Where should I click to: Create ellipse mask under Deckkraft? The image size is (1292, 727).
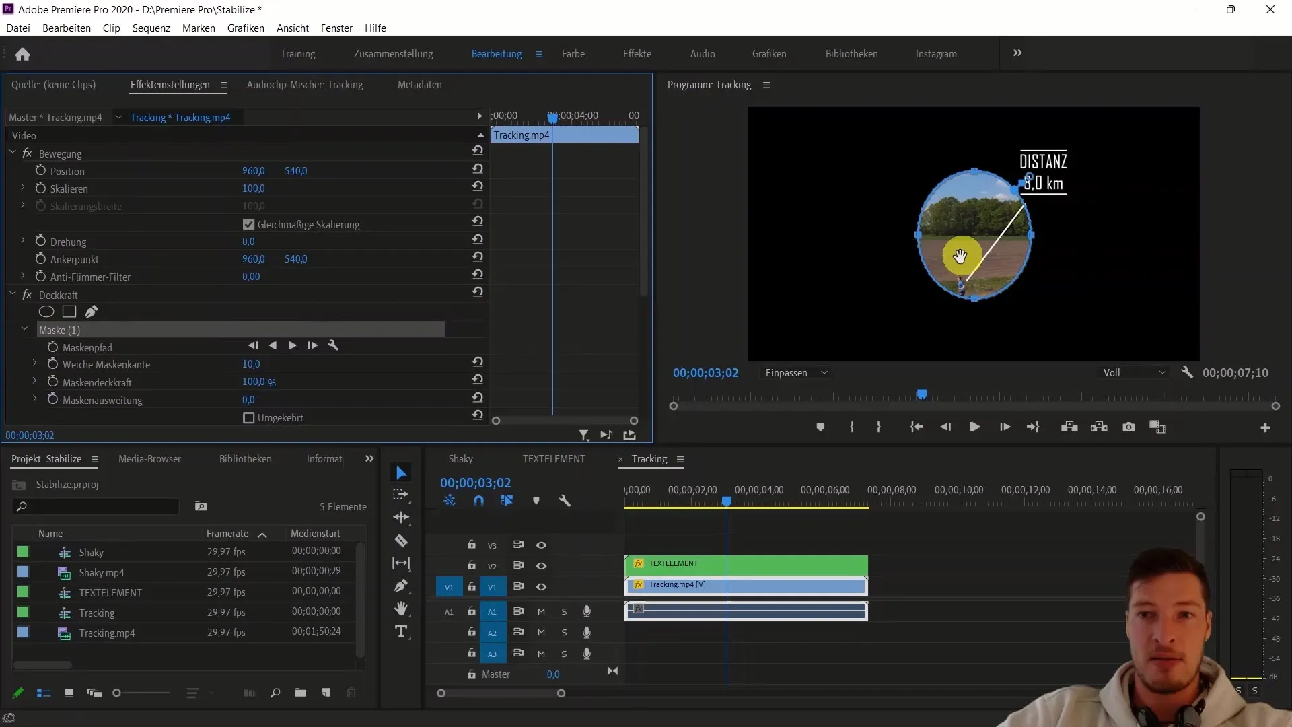point(46,312)
